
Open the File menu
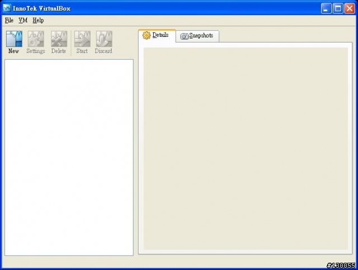click(x=9, y=20)
